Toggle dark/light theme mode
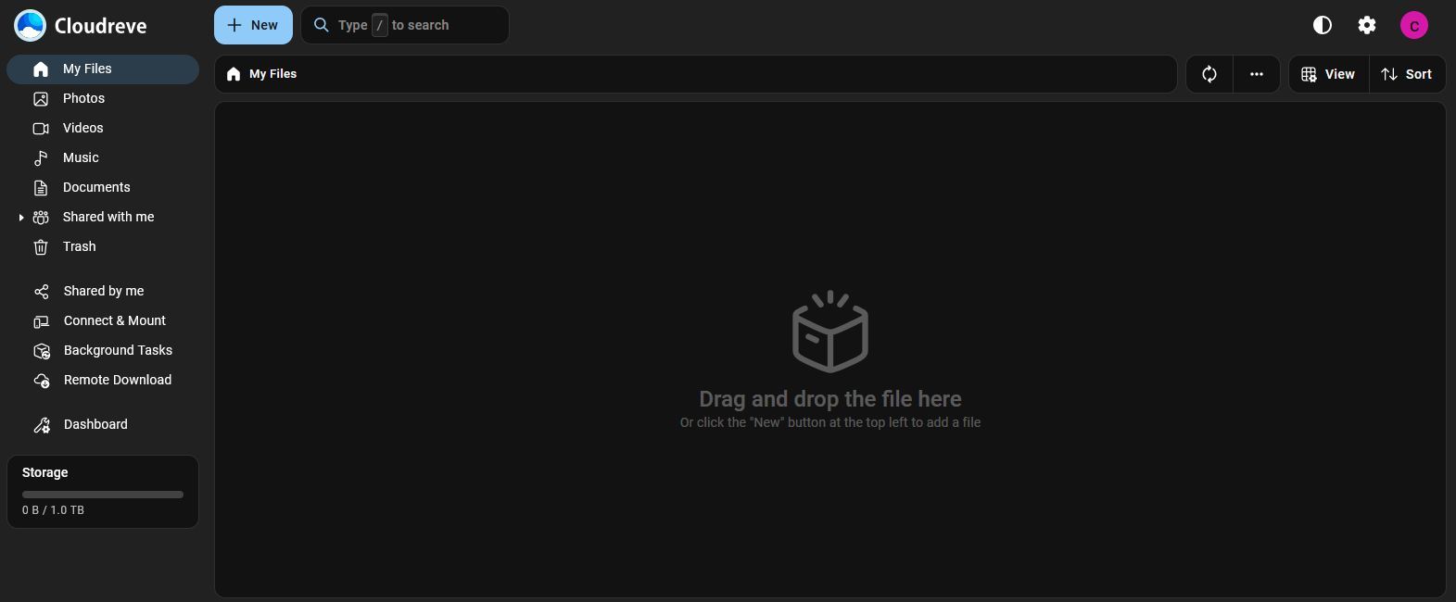 tap(1322, 25)
